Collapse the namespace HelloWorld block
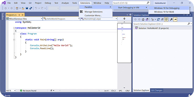The image size is (194, 97). click(14, 28)
